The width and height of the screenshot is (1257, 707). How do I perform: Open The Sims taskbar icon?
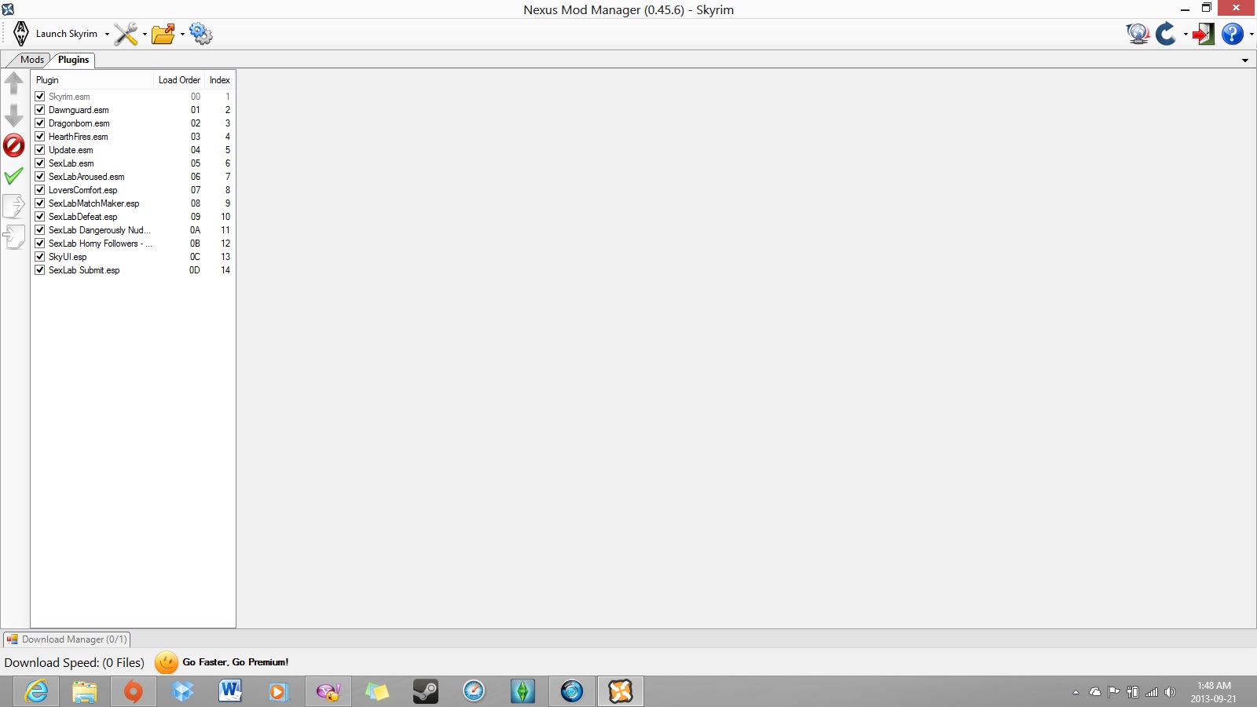tap(523, 691)
